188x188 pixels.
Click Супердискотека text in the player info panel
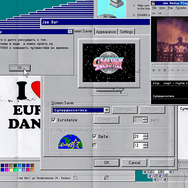tap(164, 96)
